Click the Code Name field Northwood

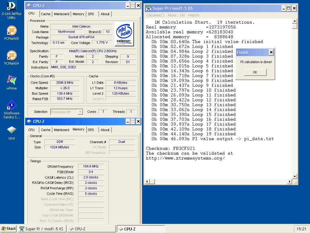pyautogui.click(x=66, y=32)
